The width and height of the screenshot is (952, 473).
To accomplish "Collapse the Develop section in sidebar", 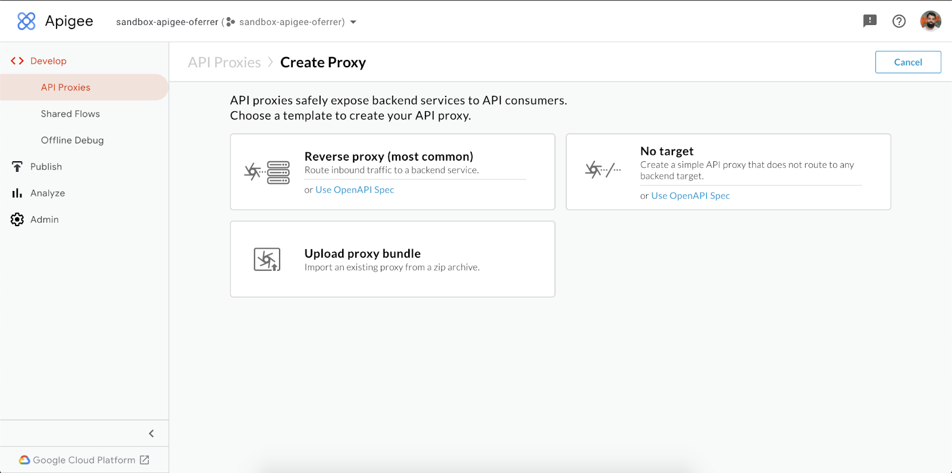I will click(x=48, y=61).
